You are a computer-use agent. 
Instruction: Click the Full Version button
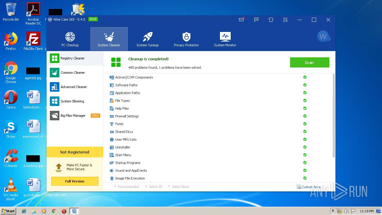coord(75,181)
